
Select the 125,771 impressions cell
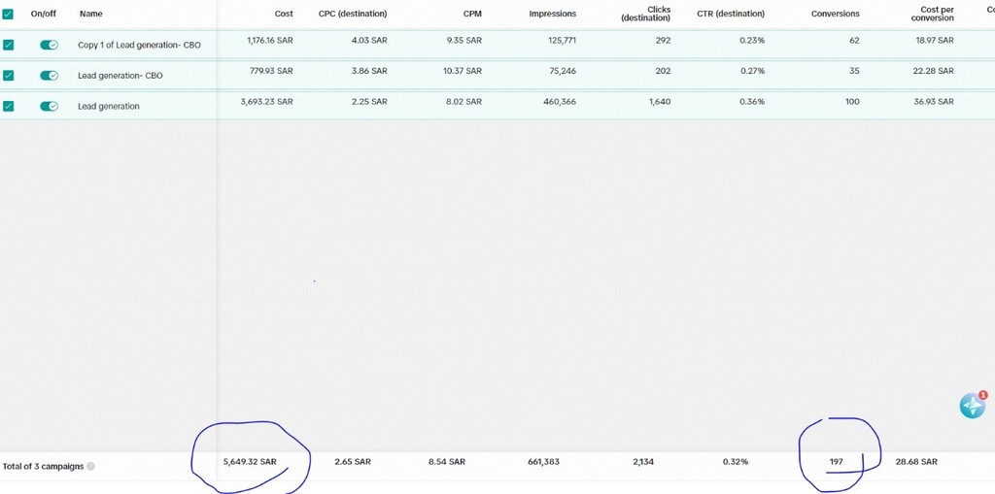pyautogui.click(x=561, y=41)
